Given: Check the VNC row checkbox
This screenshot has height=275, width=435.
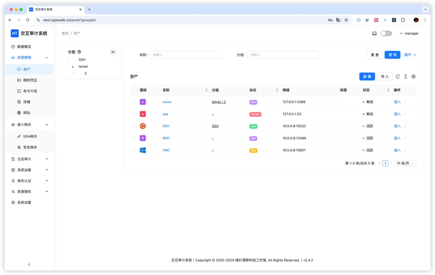Looking at the screenshot, I should [x=134, y=150].
